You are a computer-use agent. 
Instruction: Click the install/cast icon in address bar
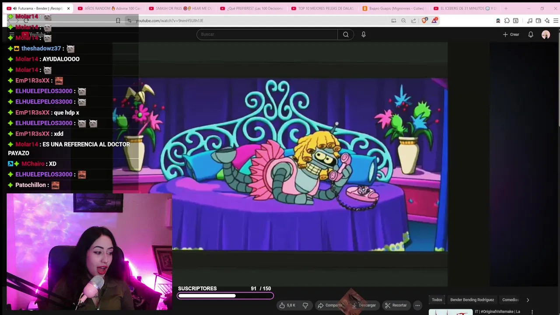(x=394, y=21)
